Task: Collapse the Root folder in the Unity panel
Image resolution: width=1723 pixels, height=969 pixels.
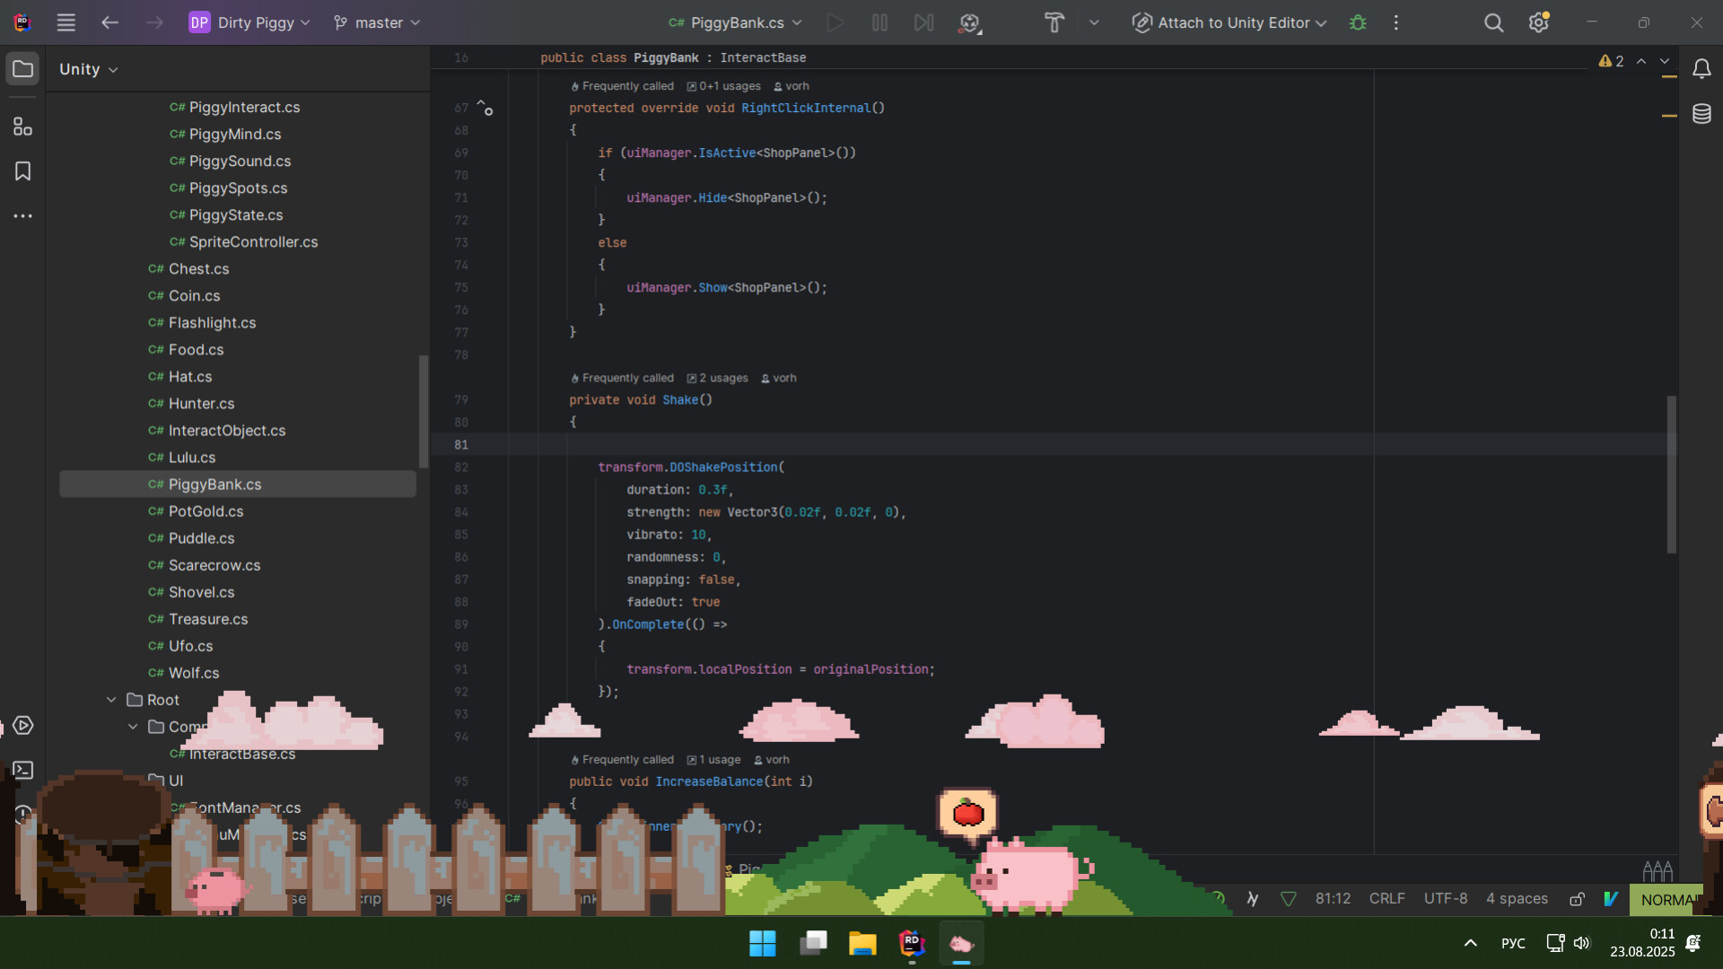Action: 111,699
